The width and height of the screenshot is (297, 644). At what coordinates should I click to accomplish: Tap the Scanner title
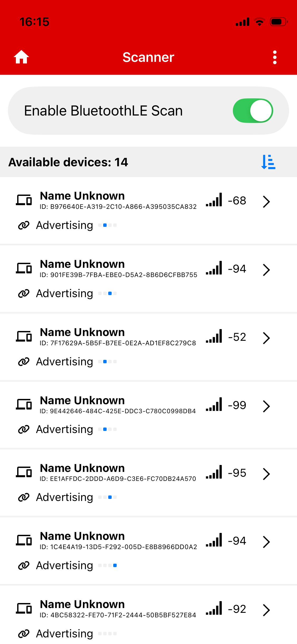pos(148,57)
